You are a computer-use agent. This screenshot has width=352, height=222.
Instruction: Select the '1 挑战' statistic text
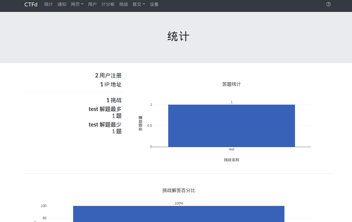114,100
